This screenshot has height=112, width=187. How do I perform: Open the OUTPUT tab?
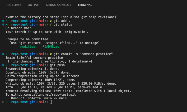34,5
